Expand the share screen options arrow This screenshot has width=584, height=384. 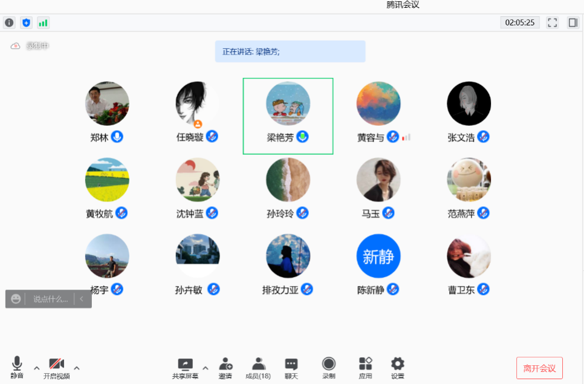tap(205, 368)
